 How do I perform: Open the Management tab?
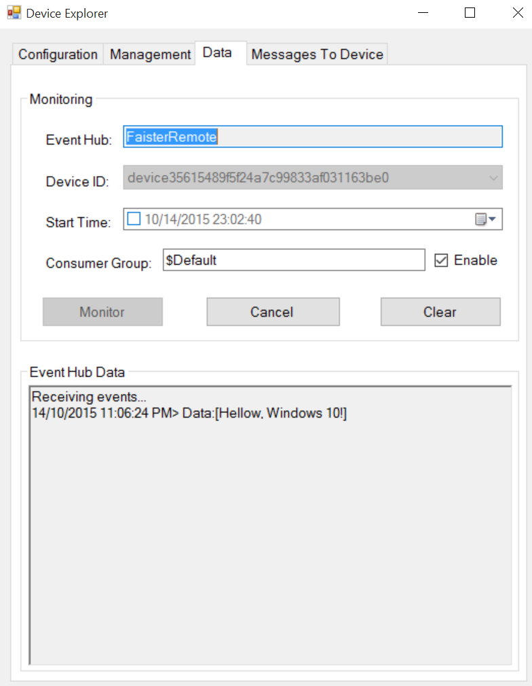point(150,54)
